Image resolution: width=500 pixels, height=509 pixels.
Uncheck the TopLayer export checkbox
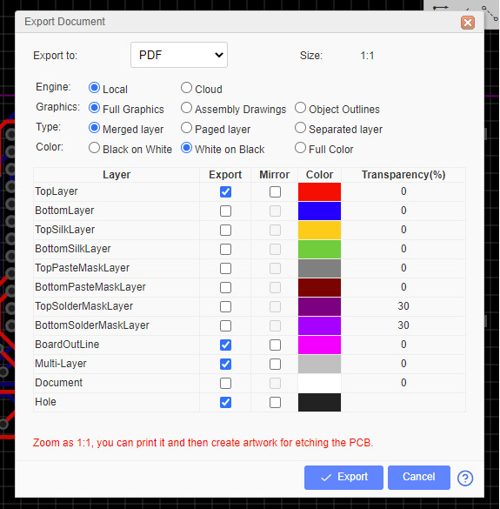[225, 191]
